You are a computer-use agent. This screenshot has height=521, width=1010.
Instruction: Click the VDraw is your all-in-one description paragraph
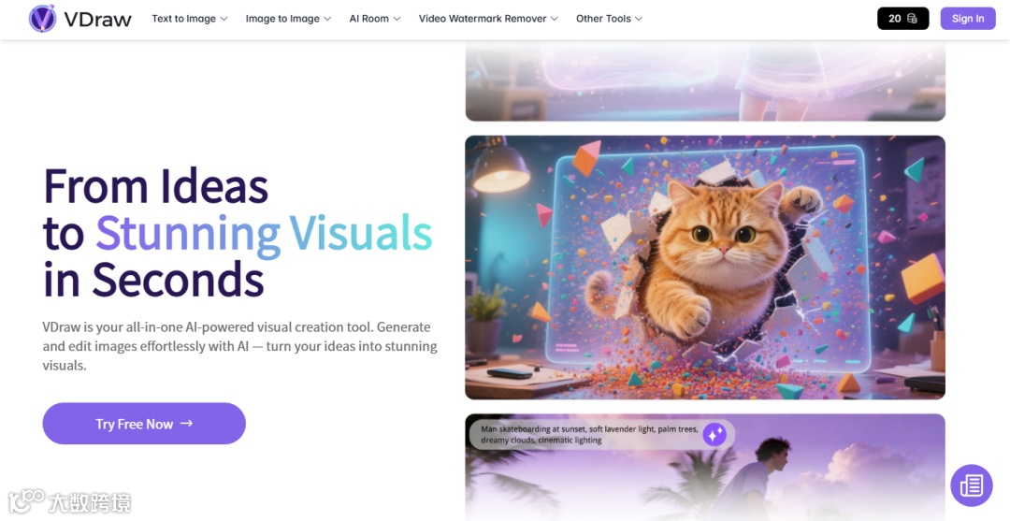click(x=239, y=346)
